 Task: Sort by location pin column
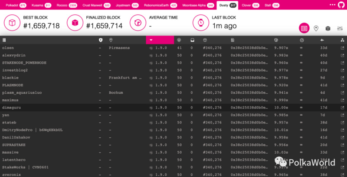pyautogui.click(x=111, y=40)
